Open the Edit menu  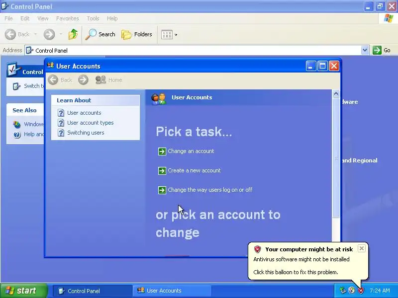(25, 18)
